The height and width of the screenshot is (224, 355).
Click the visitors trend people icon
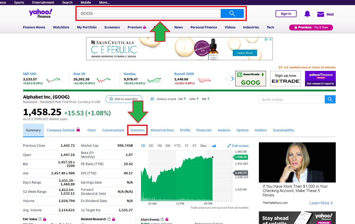pos(152,99)
